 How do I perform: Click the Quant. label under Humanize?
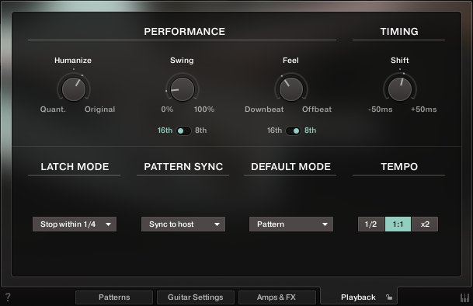(53, 110)
